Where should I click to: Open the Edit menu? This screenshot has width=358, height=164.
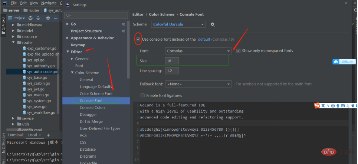point(23,3)
